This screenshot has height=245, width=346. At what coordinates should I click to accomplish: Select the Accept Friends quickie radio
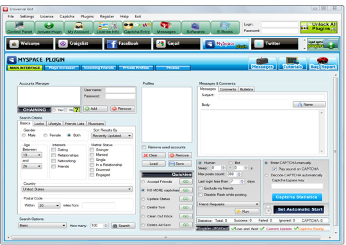point(144,182)
